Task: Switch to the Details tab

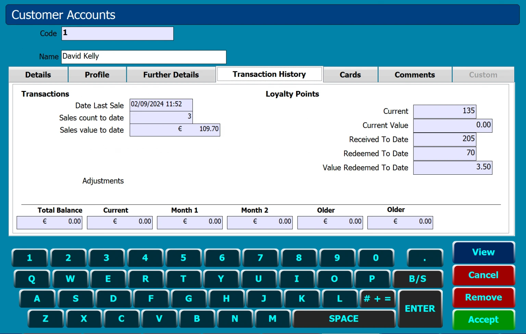Action: (x=38, y=75)
